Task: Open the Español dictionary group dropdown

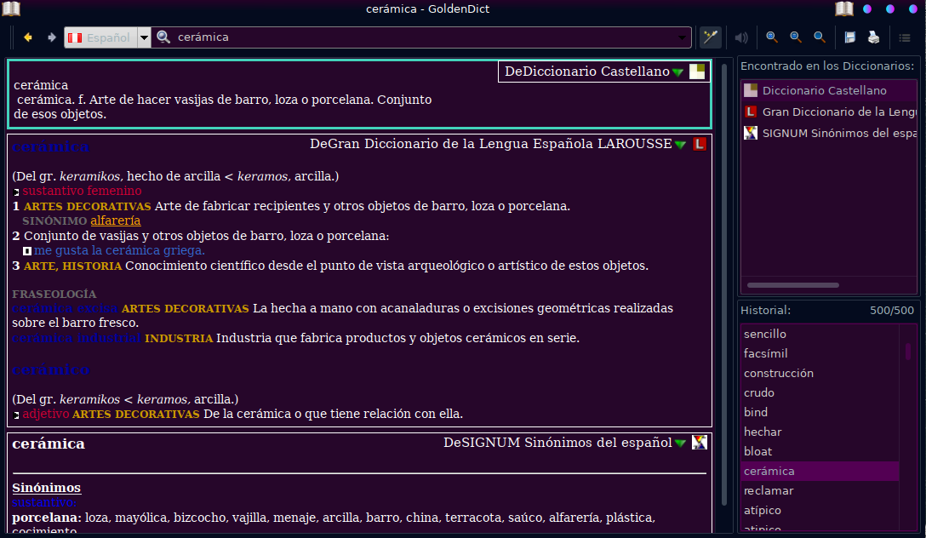Action: 144,37
